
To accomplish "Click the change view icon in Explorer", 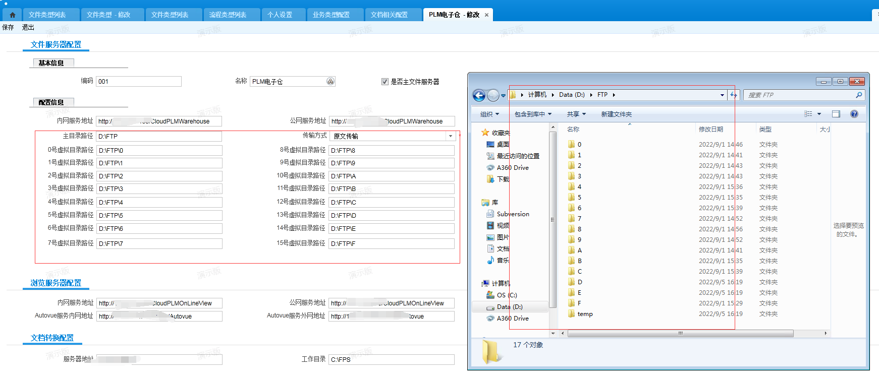I will coord(808,114).
